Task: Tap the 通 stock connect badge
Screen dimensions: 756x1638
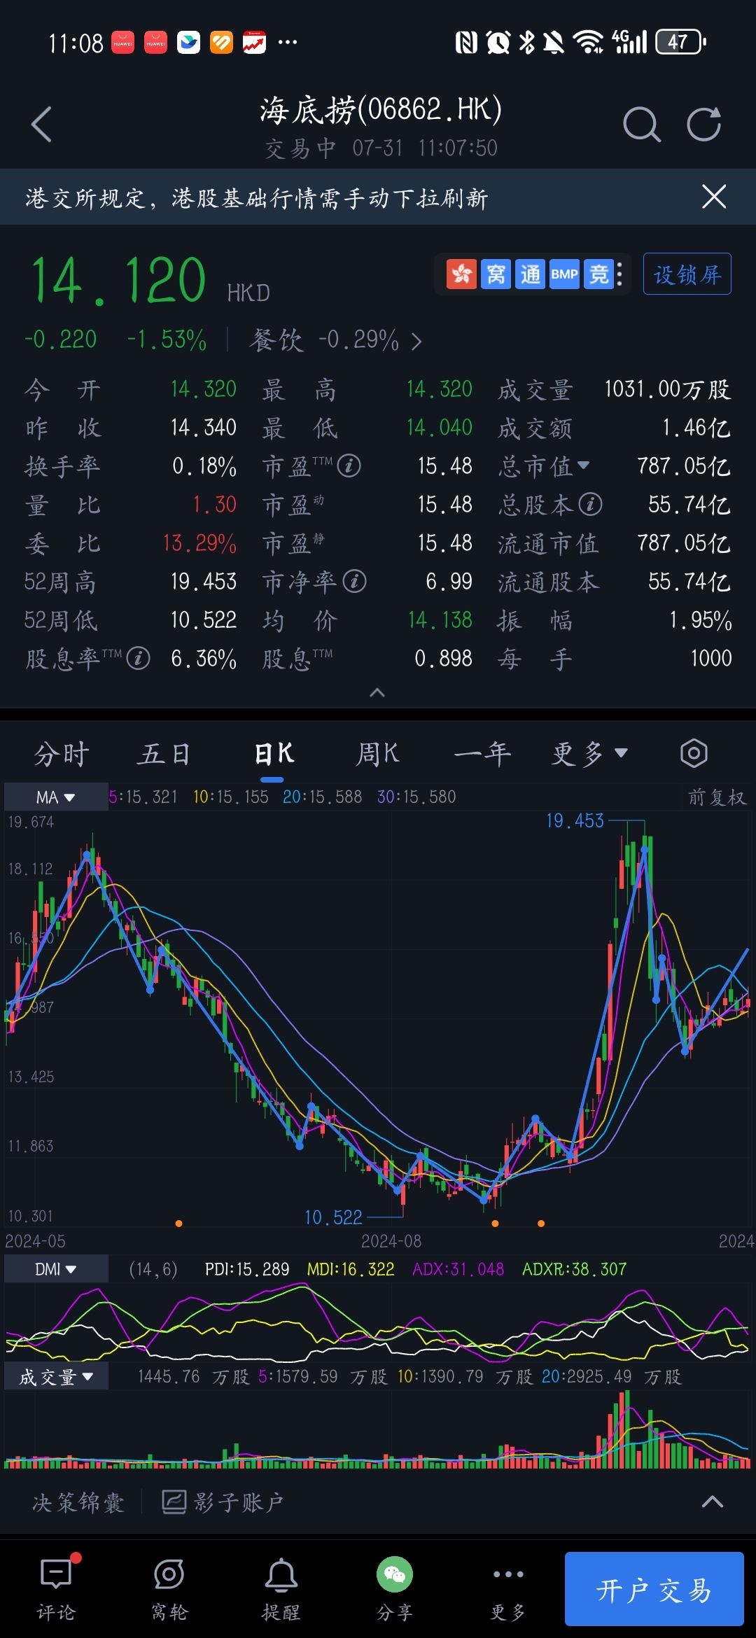Action: coord(531,274)
